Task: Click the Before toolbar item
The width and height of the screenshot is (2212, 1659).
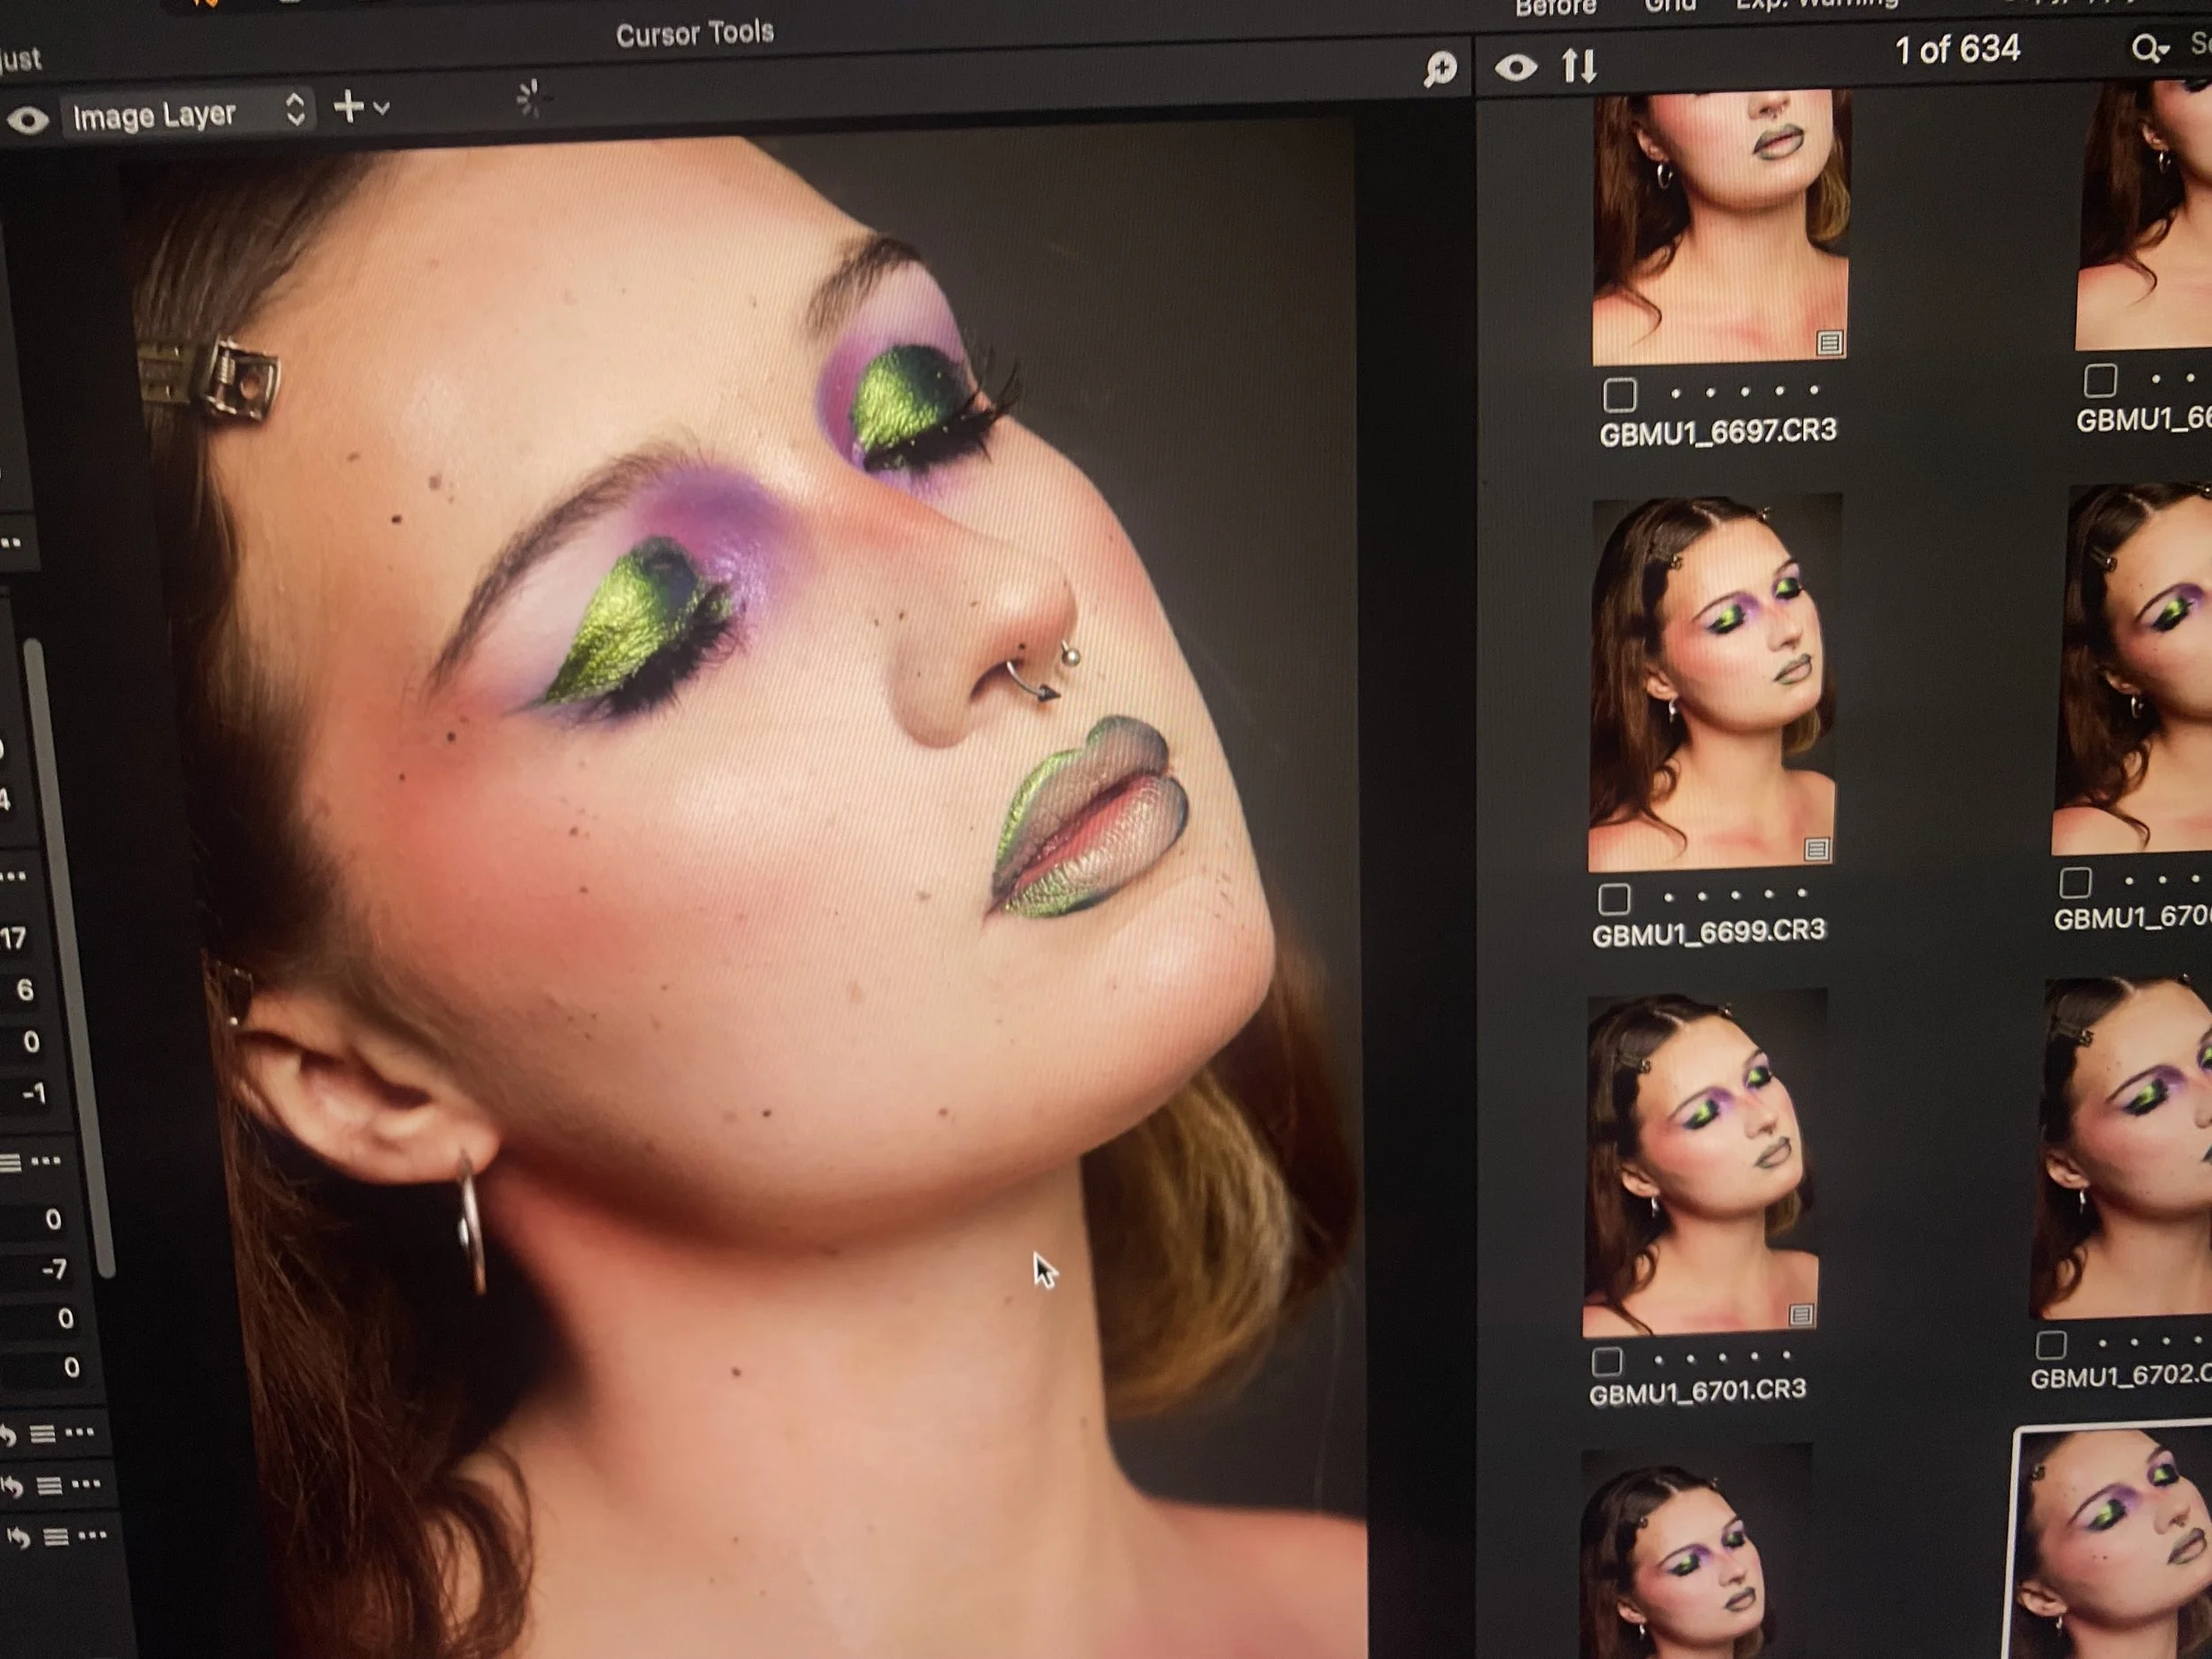Action: click(1555, 9)
